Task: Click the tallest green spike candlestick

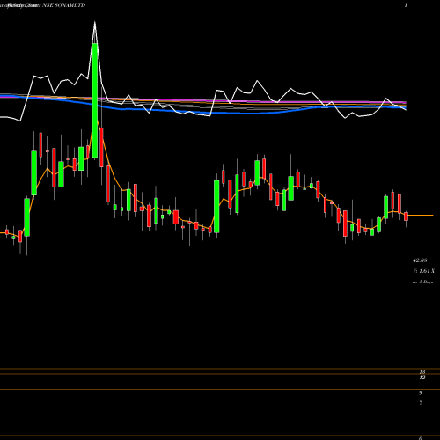Action: (x=95, y=100)
